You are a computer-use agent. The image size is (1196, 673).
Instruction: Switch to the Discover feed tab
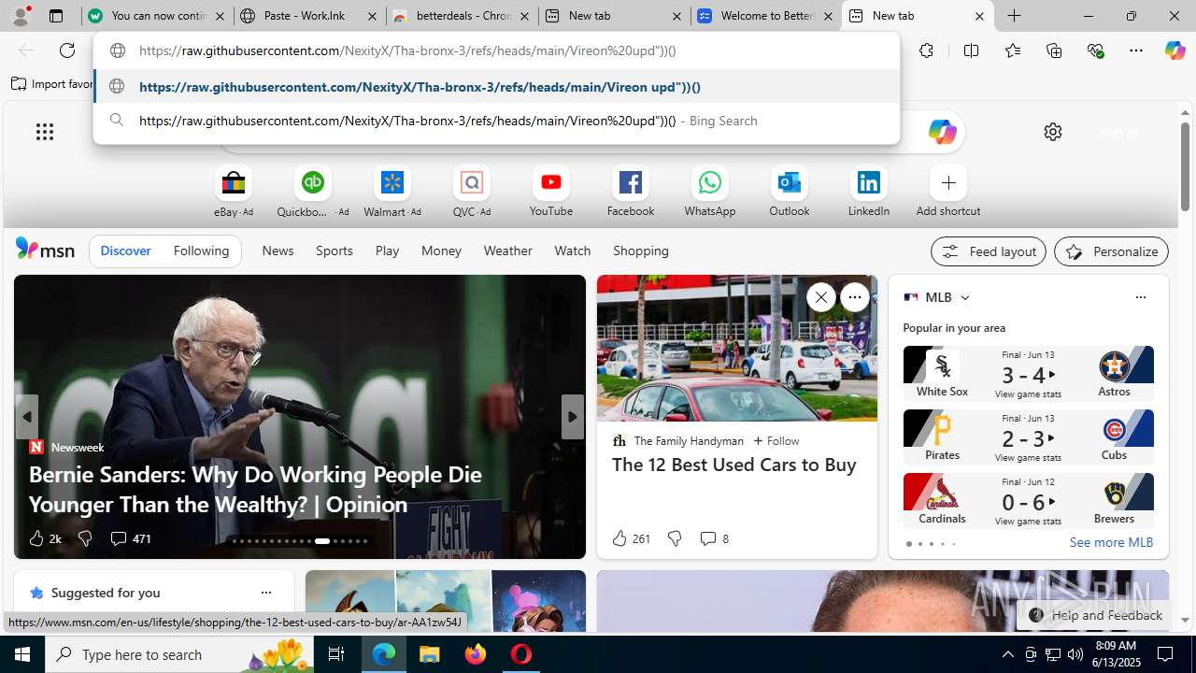tap(125, 251)
